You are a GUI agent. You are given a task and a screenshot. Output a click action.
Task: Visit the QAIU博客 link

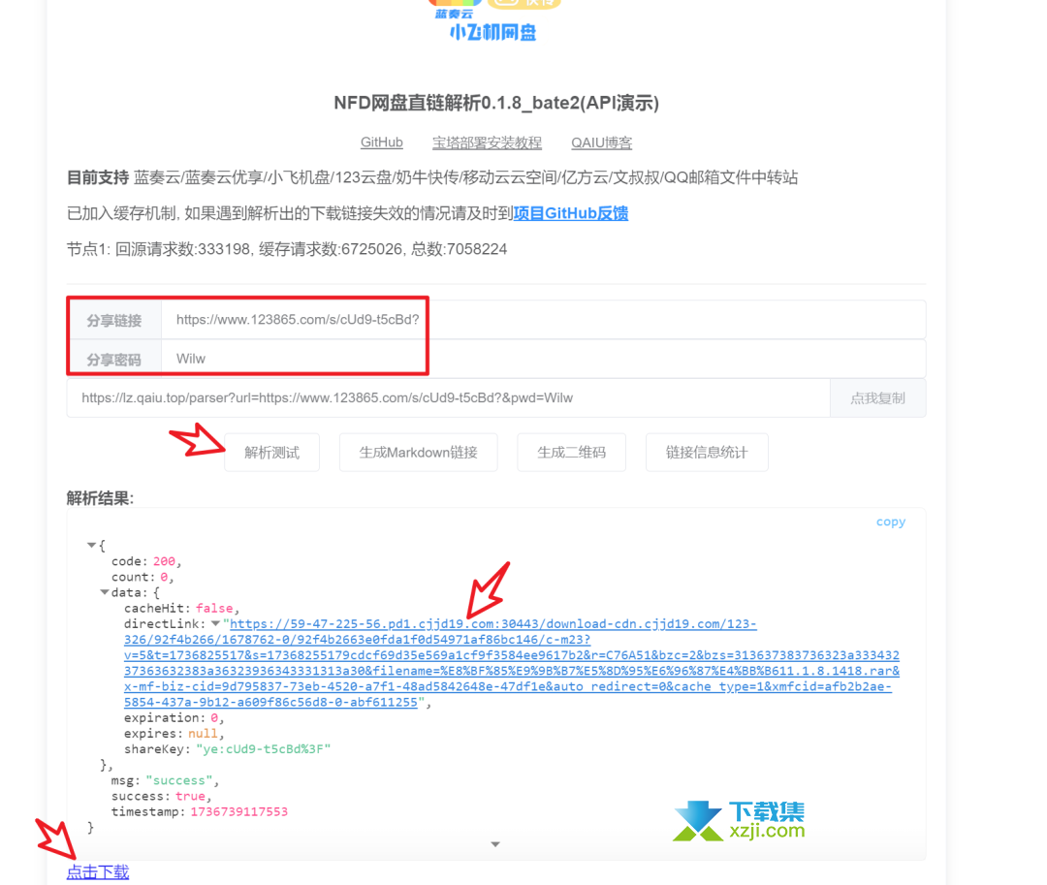601,142
